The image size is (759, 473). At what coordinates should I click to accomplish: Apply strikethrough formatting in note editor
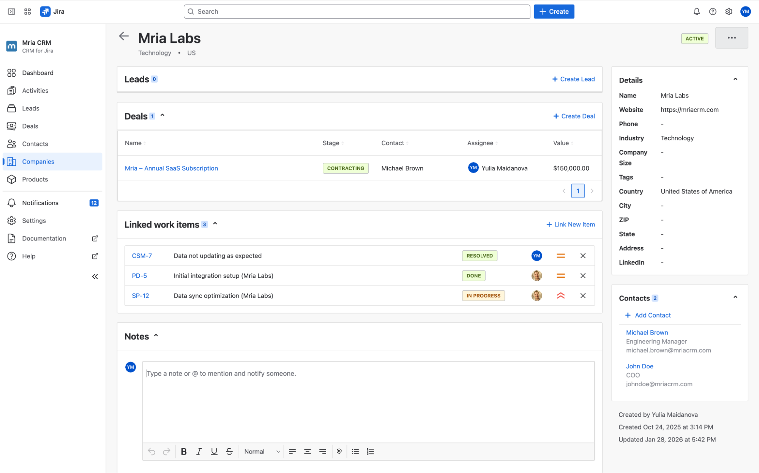(x=229, y=451)
